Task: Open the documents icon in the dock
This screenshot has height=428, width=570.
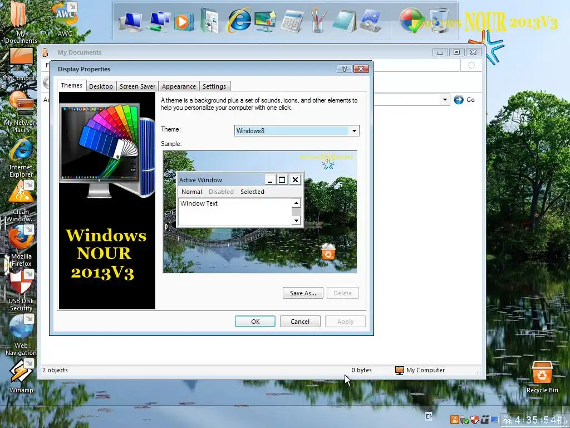Action: tap(210, 21)
